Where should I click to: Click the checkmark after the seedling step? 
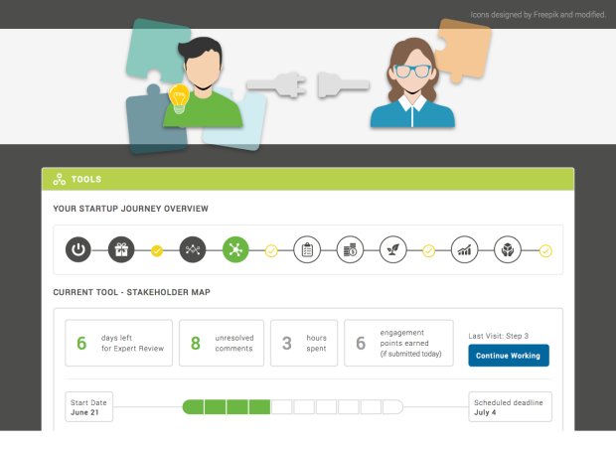428,250
